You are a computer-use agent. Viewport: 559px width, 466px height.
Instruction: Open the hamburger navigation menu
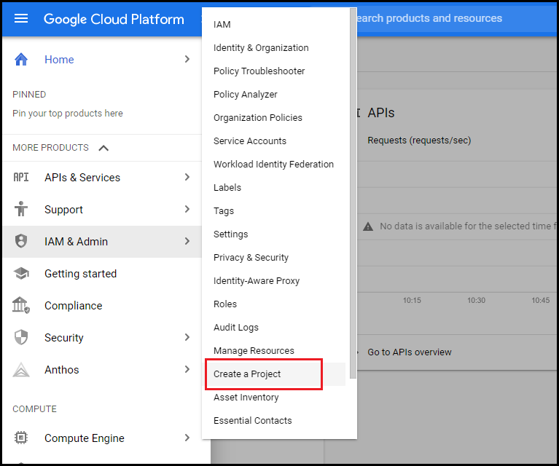(21, 18)
